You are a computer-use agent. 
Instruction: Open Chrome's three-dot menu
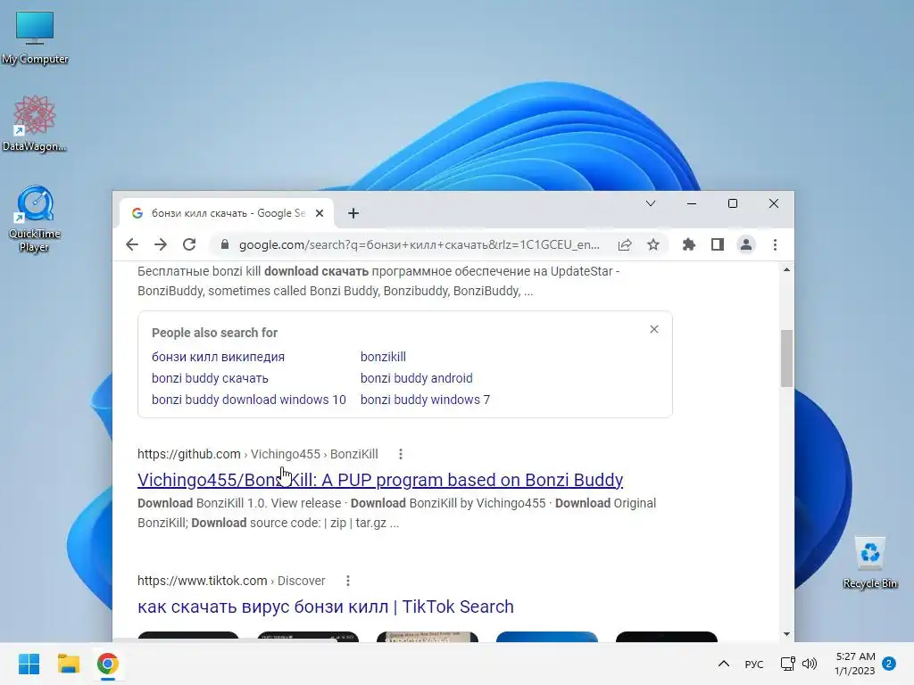(x=775, y=244)
